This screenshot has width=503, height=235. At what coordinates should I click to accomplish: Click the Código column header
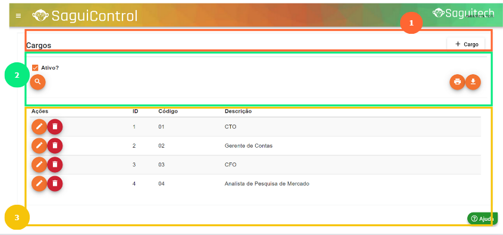coord(168,111)
